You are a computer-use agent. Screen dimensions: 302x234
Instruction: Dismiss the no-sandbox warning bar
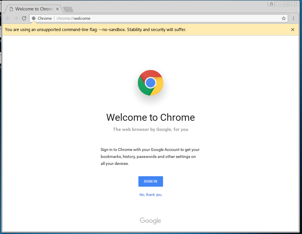292,30
